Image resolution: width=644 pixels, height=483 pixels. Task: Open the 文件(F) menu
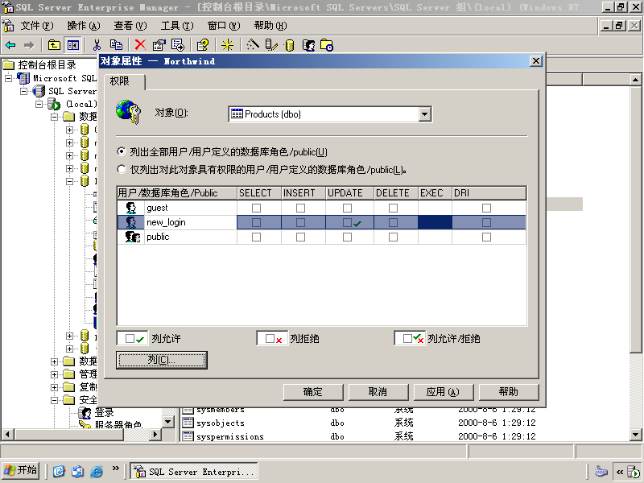36,26
